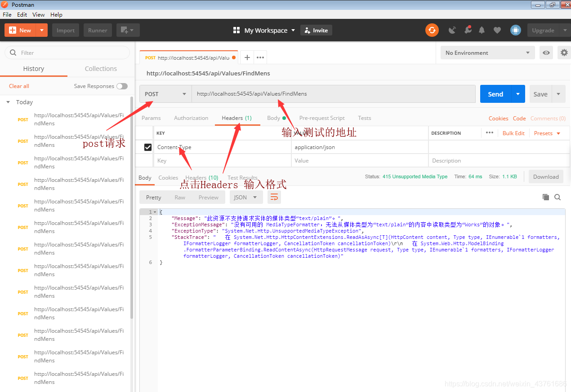This screenshot has height=392, width=571.
Task: Click the blue Send button
Action: [x=495, y=94]
